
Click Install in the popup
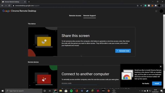pyautogui.click(x=157, y=83)
